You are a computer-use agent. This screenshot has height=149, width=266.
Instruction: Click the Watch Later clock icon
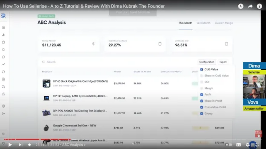[x=241, y=6]
